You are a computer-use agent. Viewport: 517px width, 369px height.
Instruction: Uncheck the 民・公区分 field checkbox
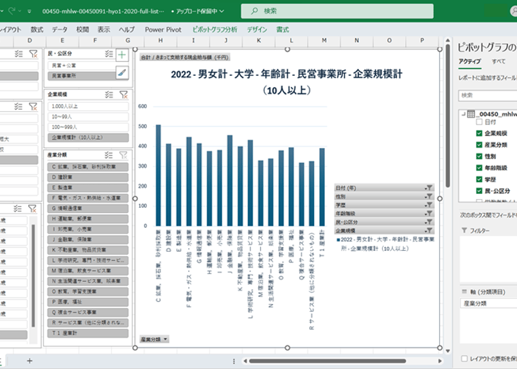pyautogui.click(x=479, y=191)
